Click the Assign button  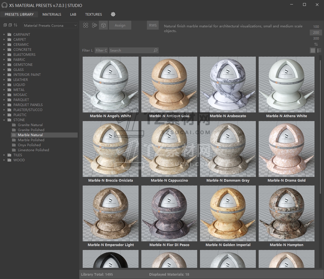pos(120,25)
